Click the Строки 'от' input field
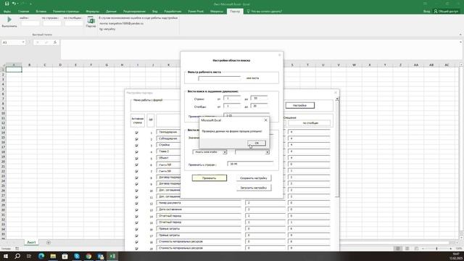Viewport: 464px width, 261px height. pyautogui.click(x=232, y=99)
